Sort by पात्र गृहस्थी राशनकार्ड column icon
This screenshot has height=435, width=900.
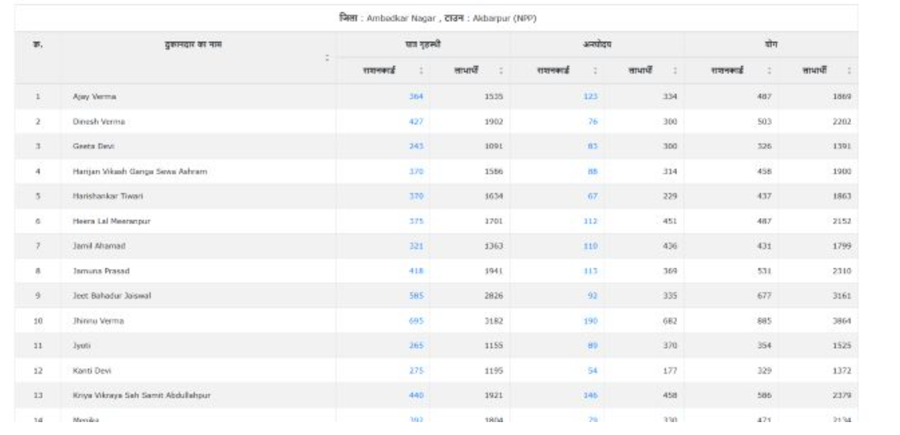click(x=422, y=71)
